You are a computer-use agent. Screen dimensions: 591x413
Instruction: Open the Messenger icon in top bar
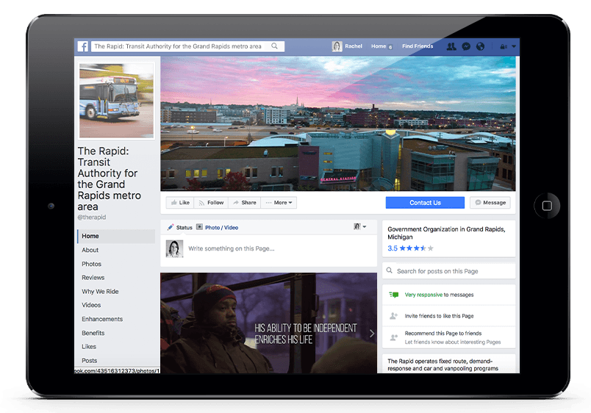tap(466, 46)
